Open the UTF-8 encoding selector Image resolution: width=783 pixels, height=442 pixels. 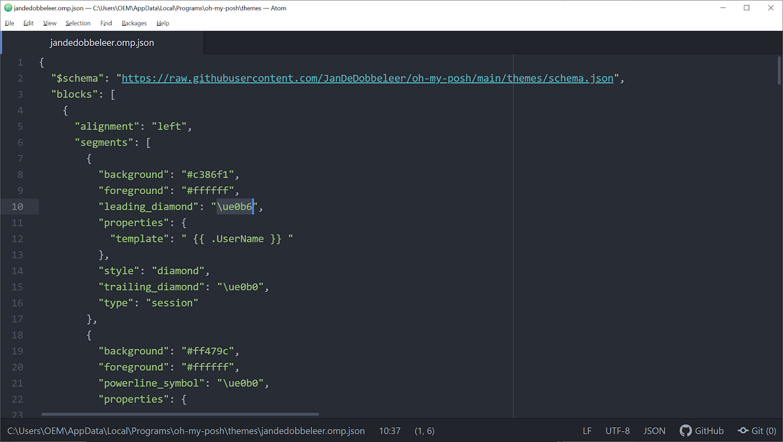point(617,430)
